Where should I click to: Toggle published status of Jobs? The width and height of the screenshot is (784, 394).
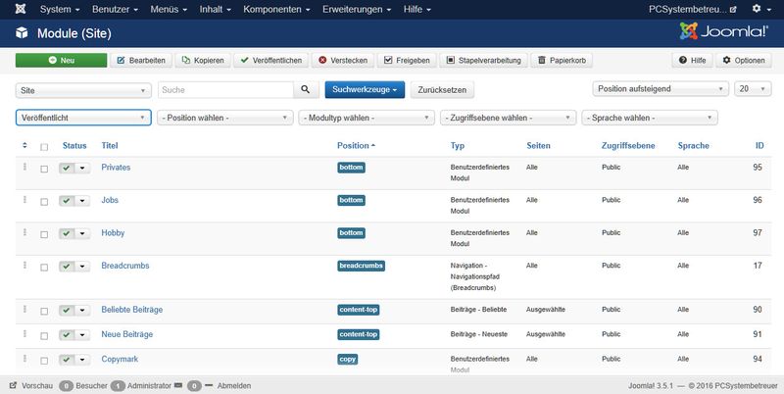67,201
